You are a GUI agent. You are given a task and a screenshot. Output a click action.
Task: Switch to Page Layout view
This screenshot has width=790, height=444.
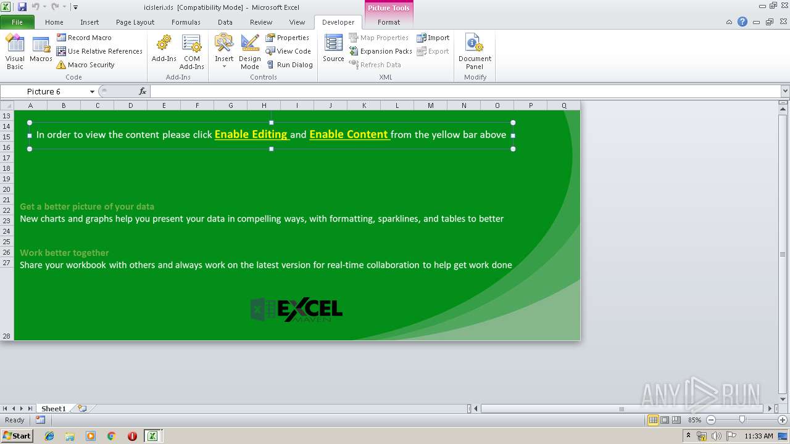[x=665, y=420]
